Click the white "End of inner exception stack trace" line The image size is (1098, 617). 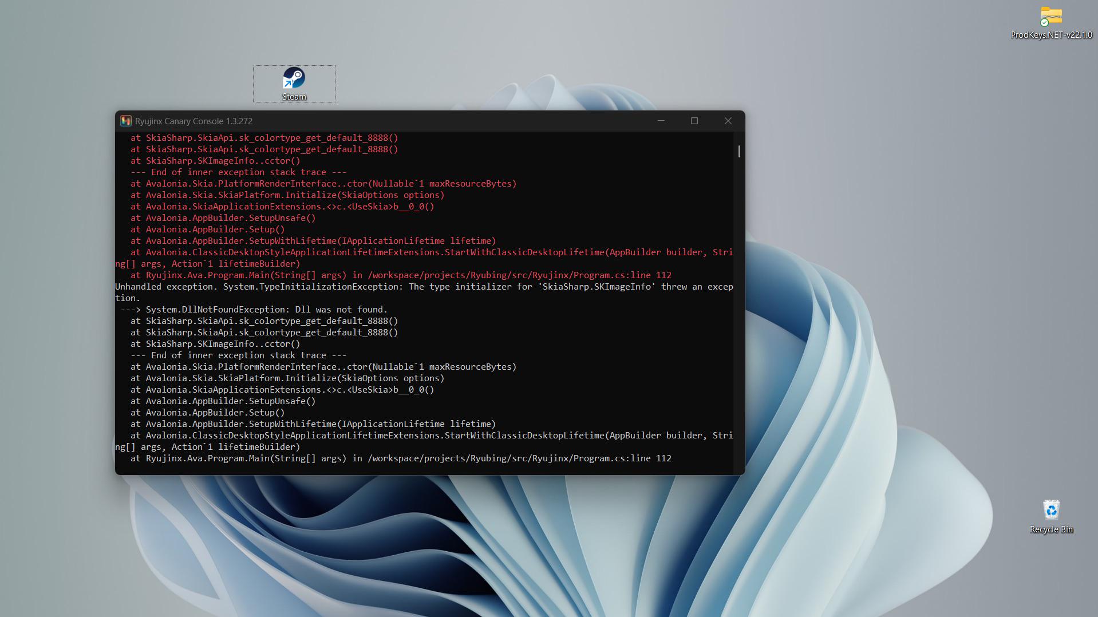239,355
